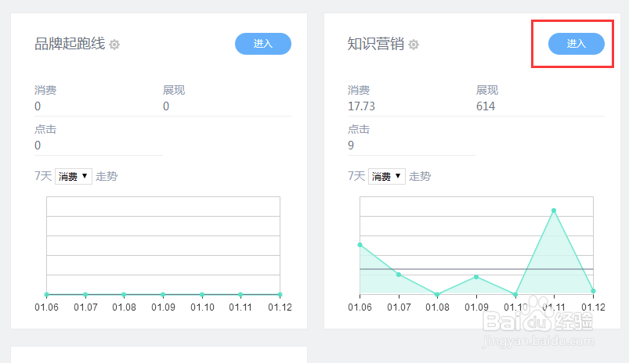Click the 消费 value 17.73 in 知识营销
The width and height of the screenshot is (629, 363).
click(361, 106)
